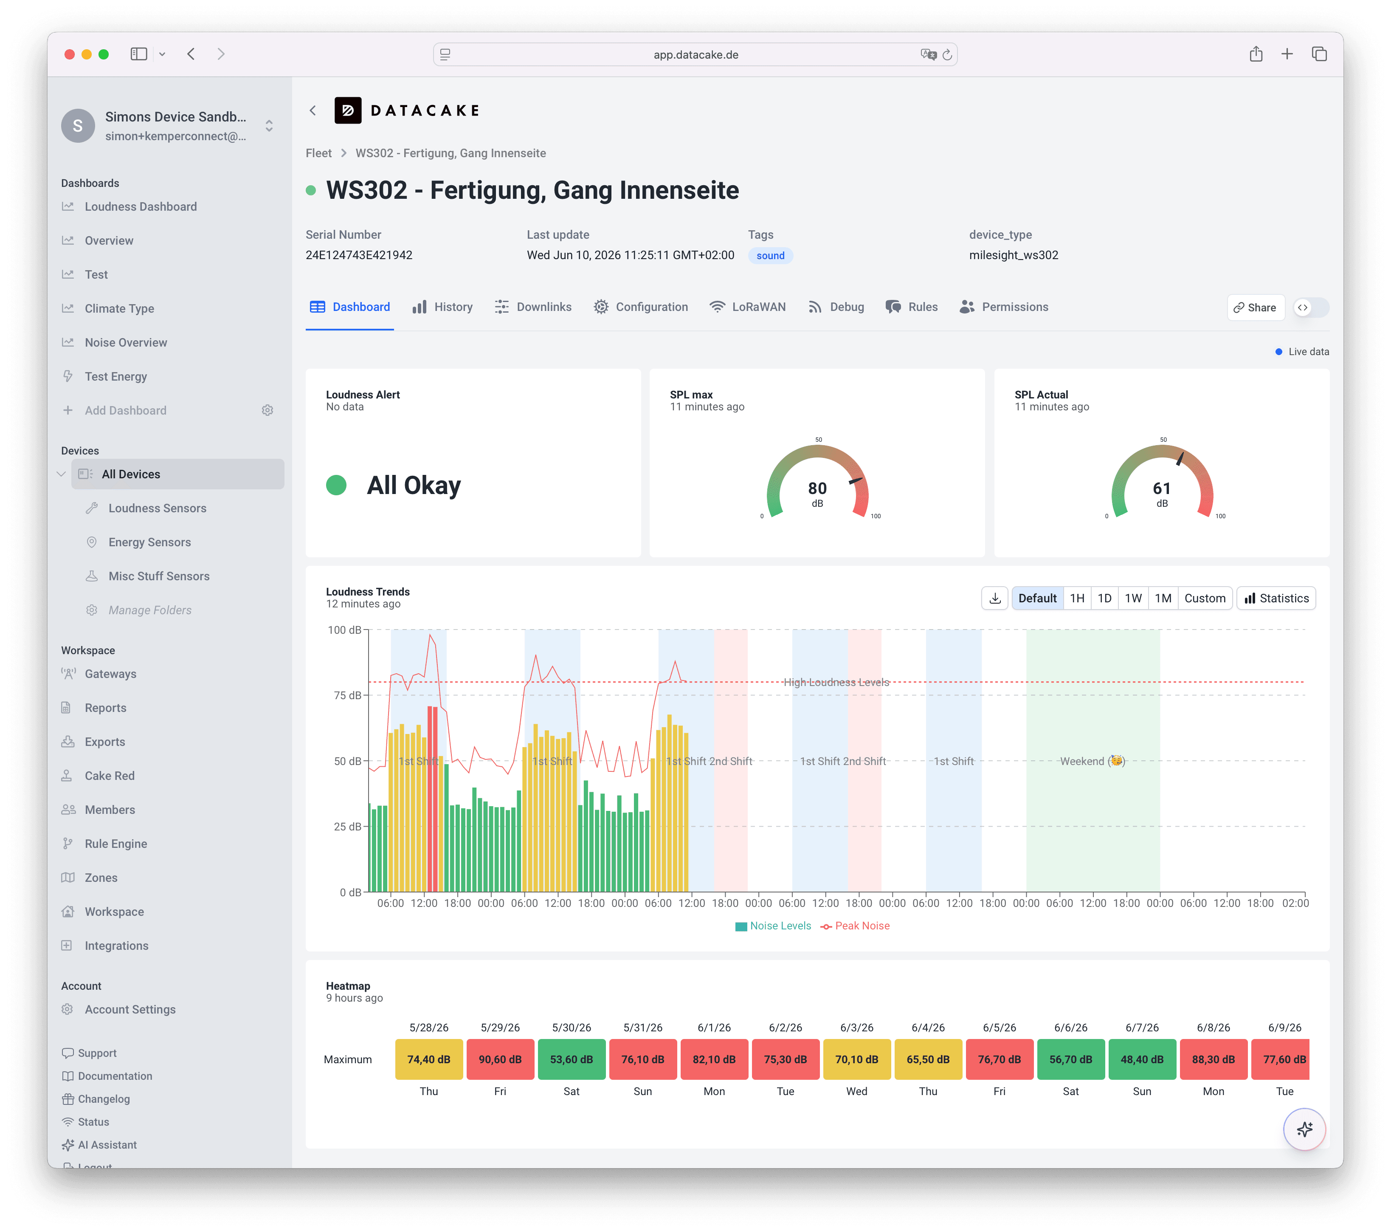This screenshot has width=1391, height=1231.
Task: Select All Devices in the sidebar
Action: click(x=177, y=474)
